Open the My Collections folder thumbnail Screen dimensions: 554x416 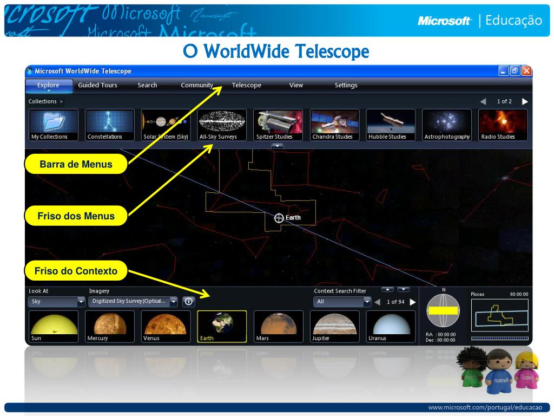tap(54, 125)
